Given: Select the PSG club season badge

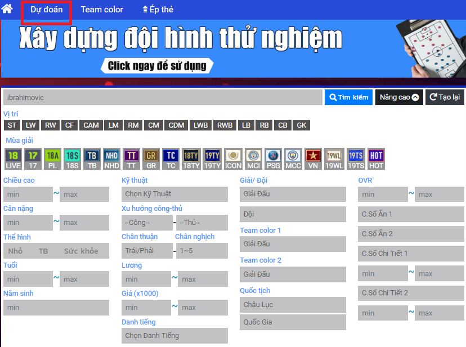Looking at the screenshot, I should 273,159.
